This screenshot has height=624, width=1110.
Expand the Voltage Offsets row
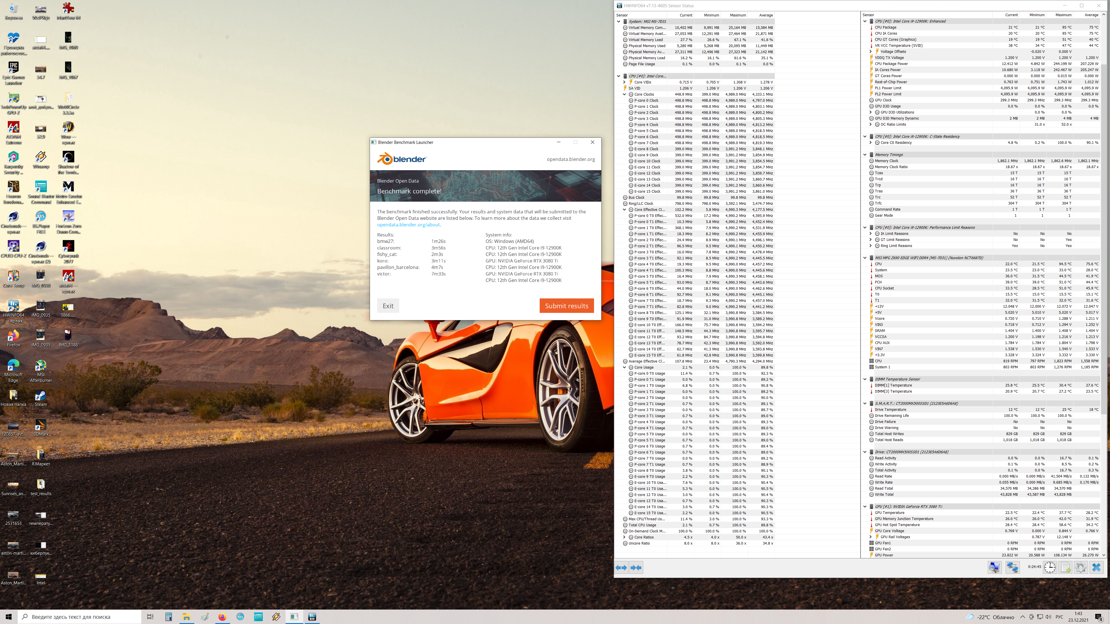[x=870, y=52]
